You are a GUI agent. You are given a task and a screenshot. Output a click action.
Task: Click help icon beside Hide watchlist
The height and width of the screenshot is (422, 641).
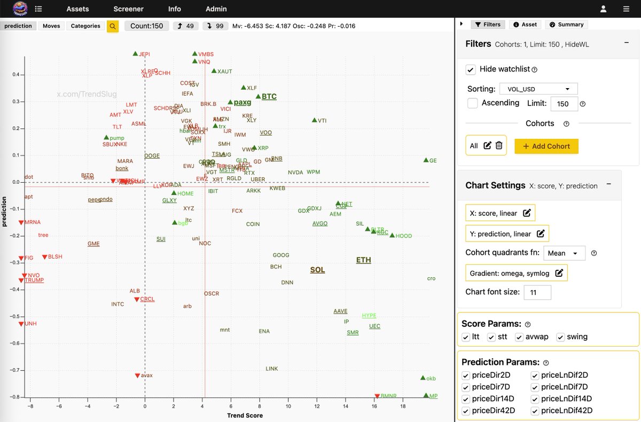(x=535, y=69)
